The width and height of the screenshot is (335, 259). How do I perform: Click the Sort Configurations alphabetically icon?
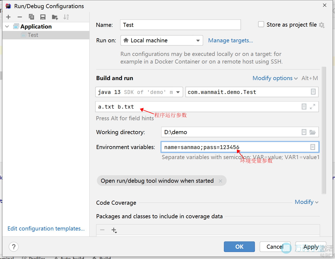point(66,17)
